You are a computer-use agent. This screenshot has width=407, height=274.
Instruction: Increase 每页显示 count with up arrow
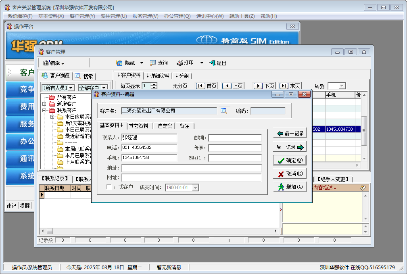pyautogui.click(x=154, y=84)
